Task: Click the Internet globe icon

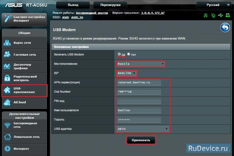Action: click(x=7, y=149)
